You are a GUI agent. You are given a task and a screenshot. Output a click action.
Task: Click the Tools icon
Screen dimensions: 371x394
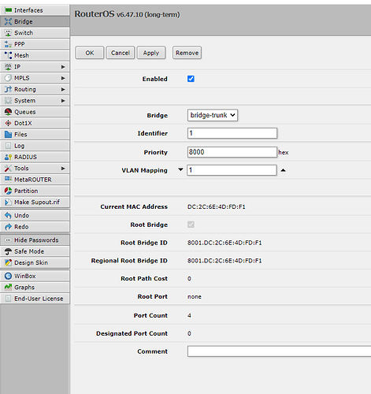pos(8,169)
